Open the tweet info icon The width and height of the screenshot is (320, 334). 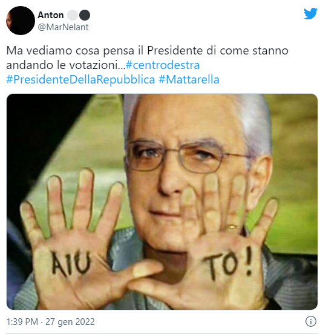tap(311, 321)
